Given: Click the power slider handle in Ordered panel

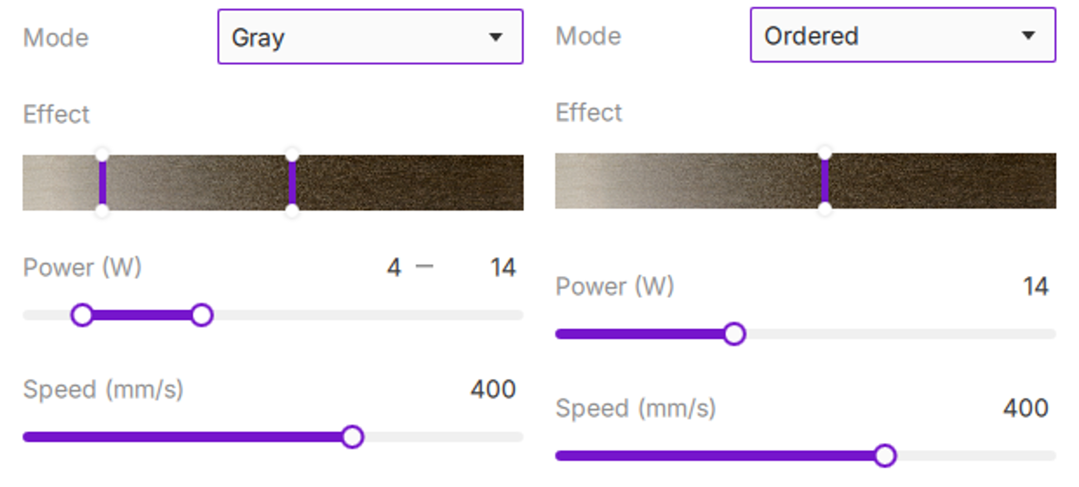Looking at the screenshot, I should tap(734, 334).
